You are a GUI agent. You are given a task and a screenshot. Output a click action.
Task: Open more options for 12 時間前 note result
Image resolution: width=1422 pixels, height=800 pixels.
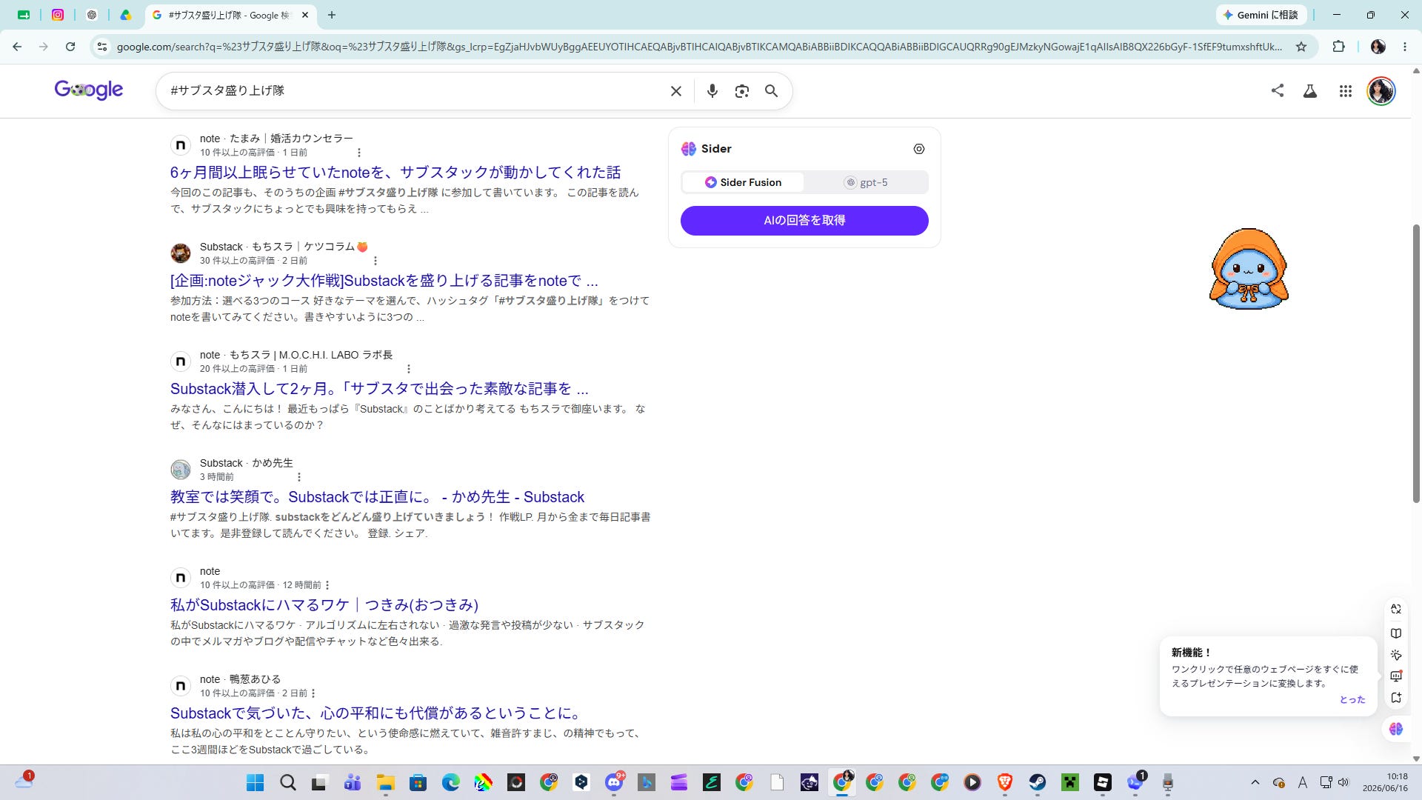[x=327, y=585]
